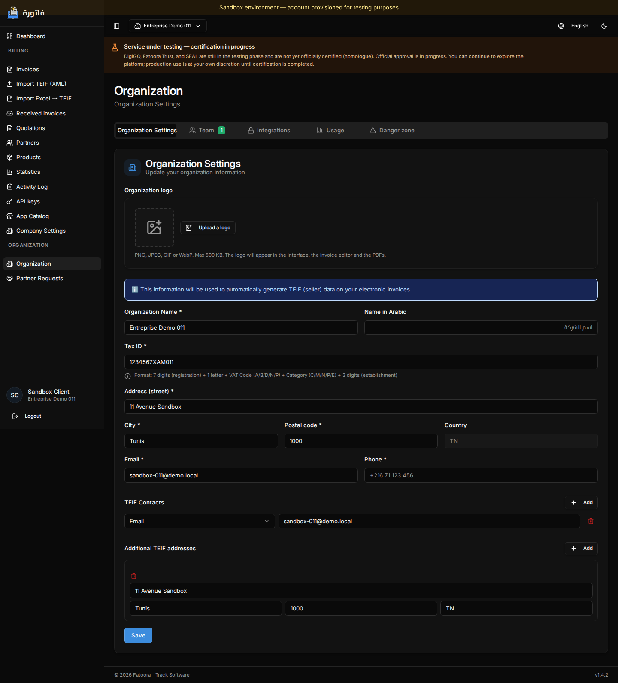Open the Email contact type dropdown
The height and width of the screenshot is (683, 618).
[200, 521]
